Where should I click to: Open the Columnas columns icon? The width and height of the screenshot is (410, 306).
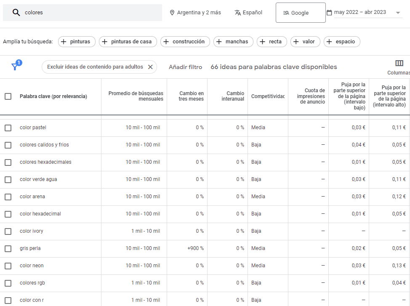(x=399, y=63)
